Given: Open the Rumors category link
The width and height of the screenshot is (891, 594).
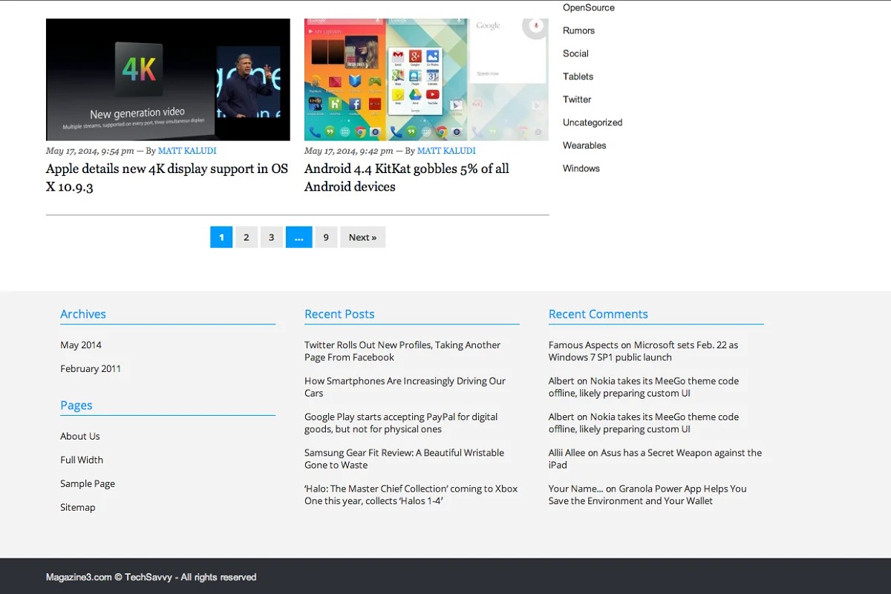Looking at the screenshot, I should (x=578, y=30).
